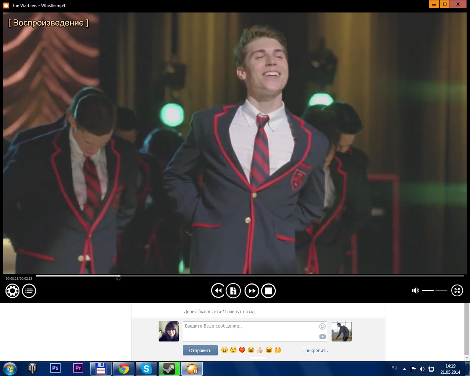Click the fast forward button
Image resolution: width=470 pixels, height=376 pixels.
252,291
